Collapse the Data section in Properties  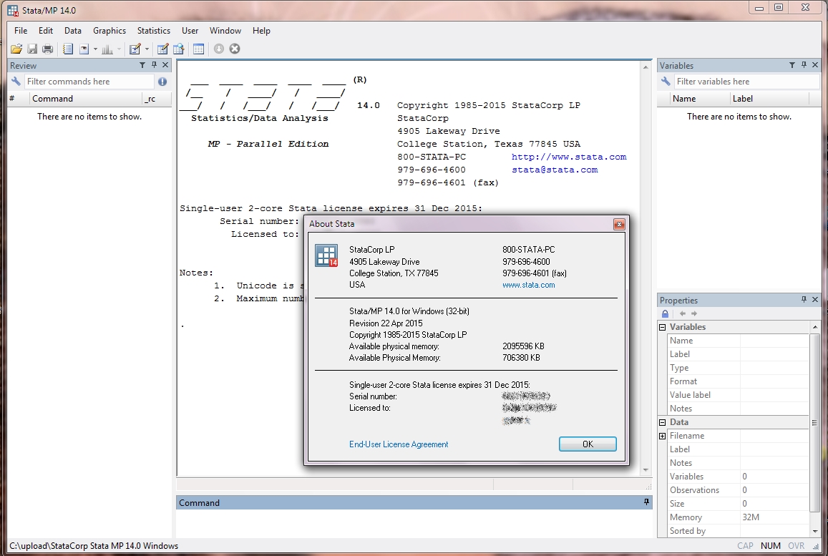click(x=662, y=422)
